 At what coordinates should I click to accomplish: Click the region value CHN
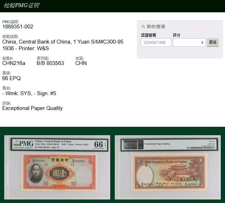[81, 63]
